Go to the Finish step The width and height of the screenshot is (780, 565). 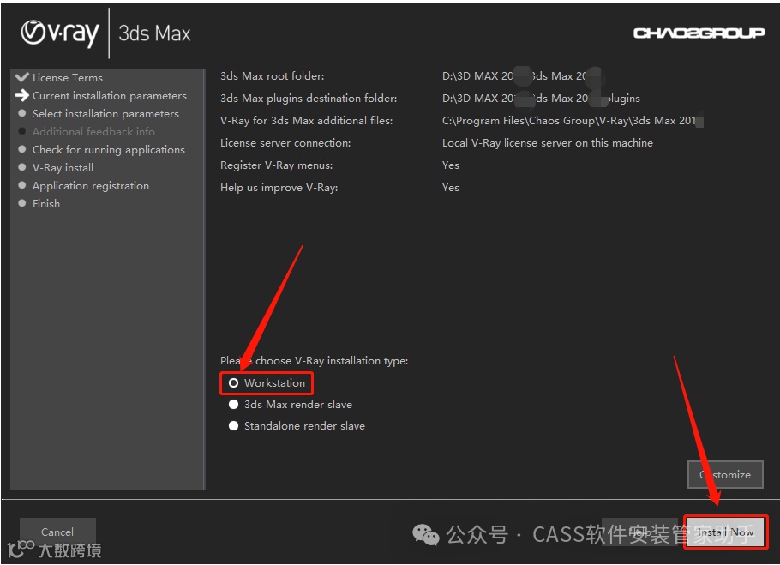pos(45,203)
